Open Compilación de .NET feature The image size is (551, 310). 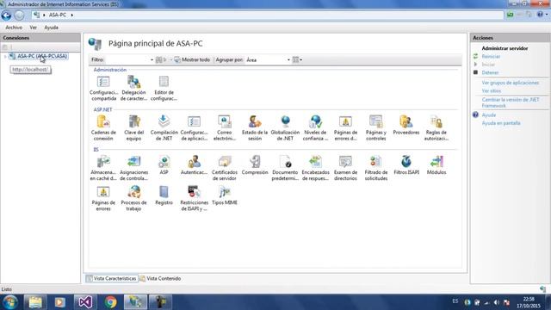click(x=164, y=128)
